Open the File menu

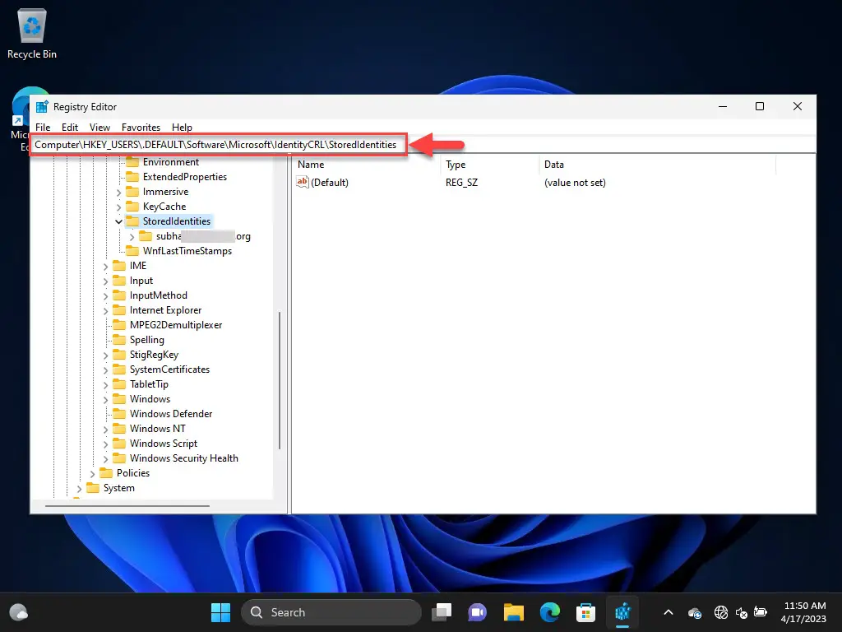pos(43,128)
